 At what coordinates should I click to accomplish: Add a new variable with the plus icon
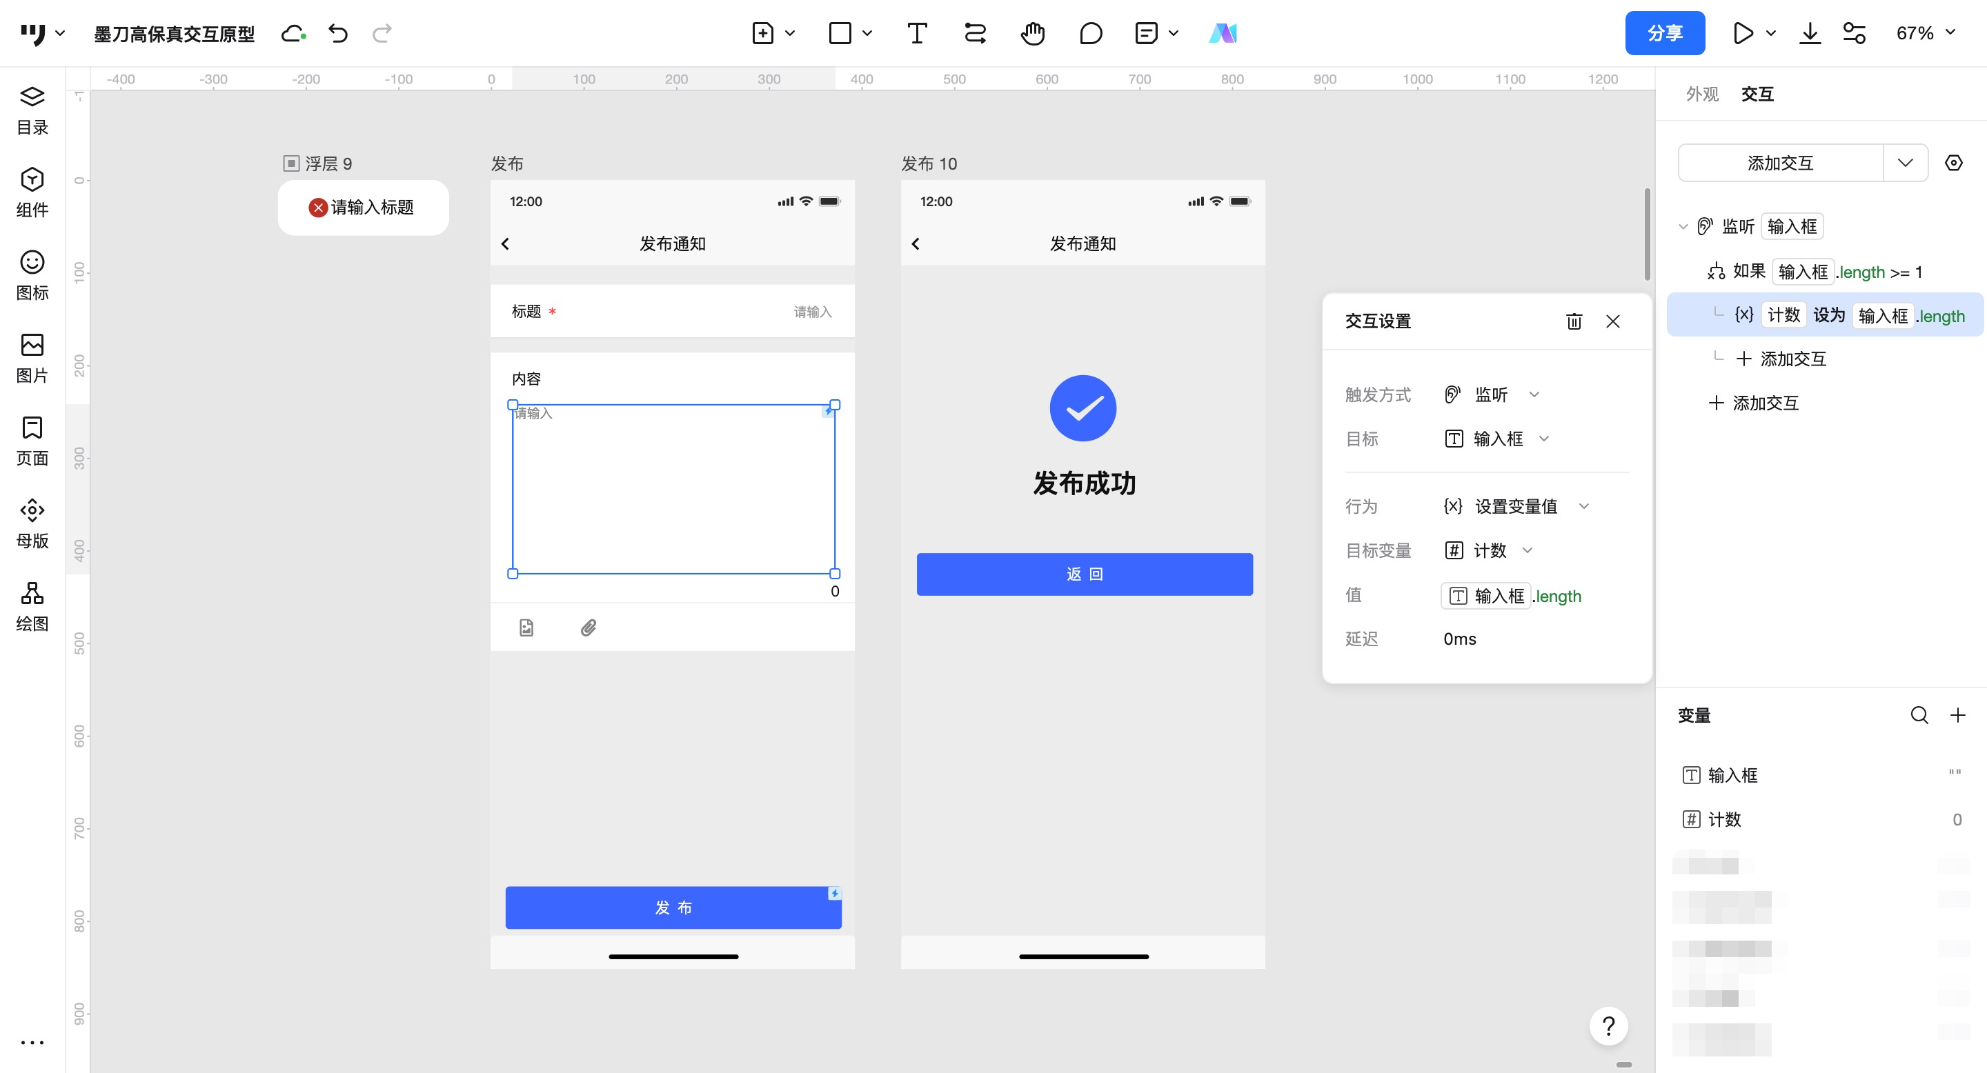point(1959,715)
